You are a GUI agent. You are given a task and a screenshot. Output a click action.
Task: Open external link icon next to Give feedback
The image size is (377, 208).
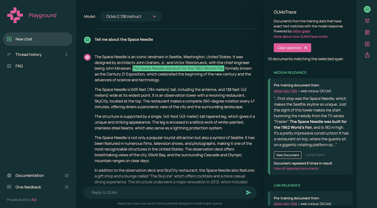pos(67,187)
